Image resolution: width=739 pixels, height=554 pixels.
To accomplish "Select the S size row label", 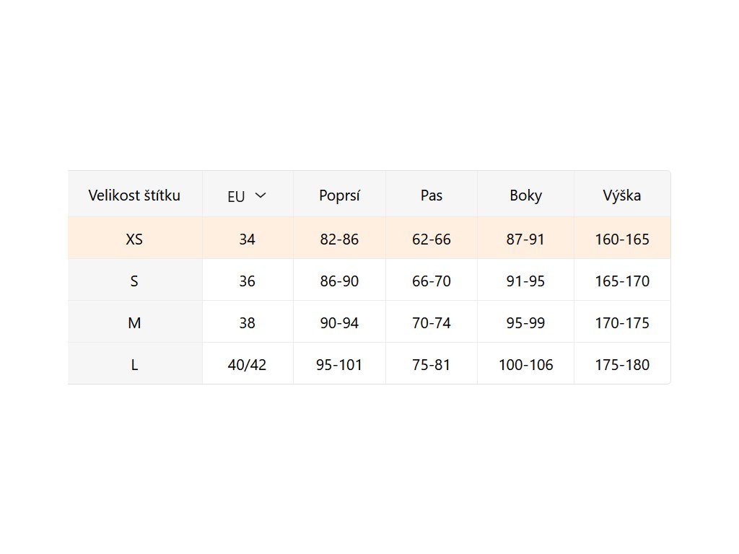I will pyautogui.click(x=134, y=281).
